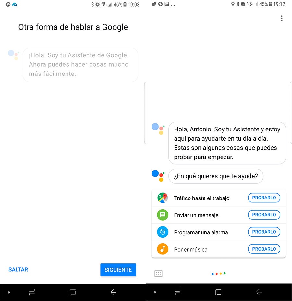Tap the Assistant logo beside ¿En qué quieres

[x=158, y=175]
